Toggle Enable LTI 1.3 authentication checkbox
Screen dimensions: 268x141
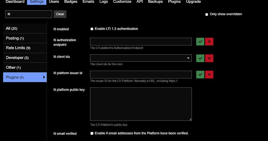[x=92, y=29]
